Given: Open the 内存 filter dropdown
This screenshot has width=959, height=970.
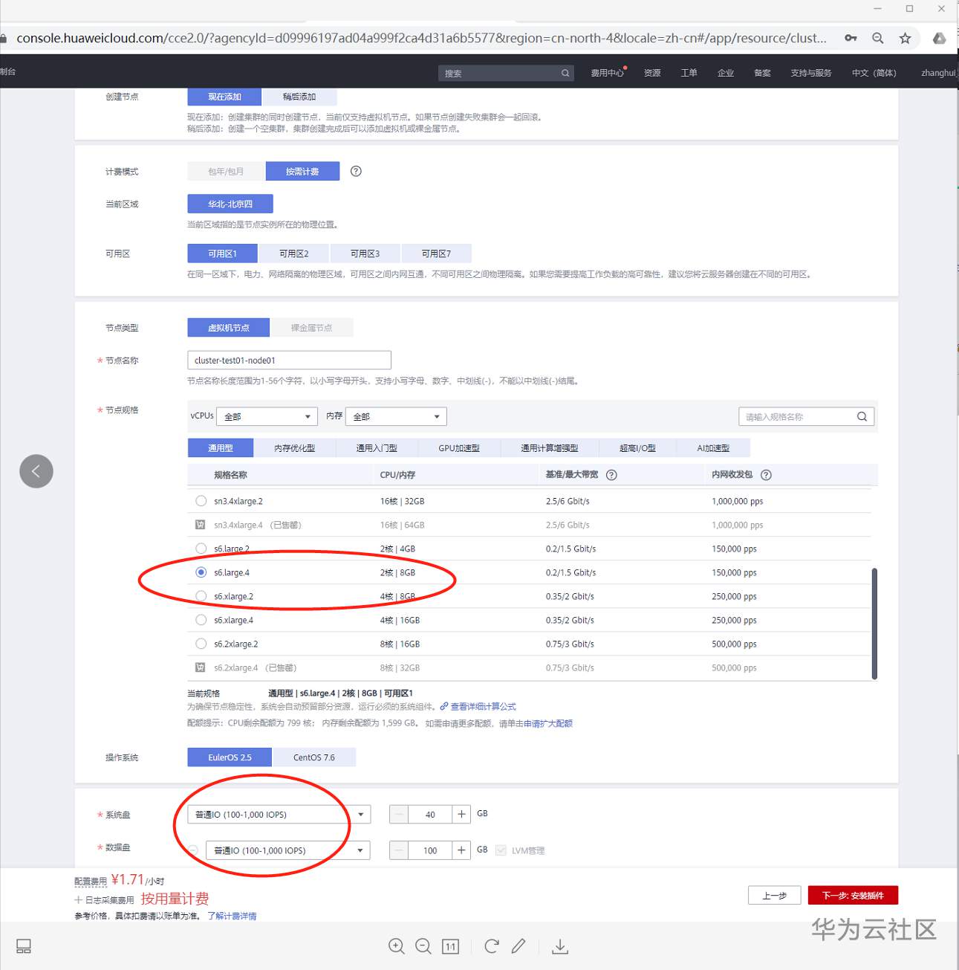Looking at the screenshot, I should tap(396, 417).
